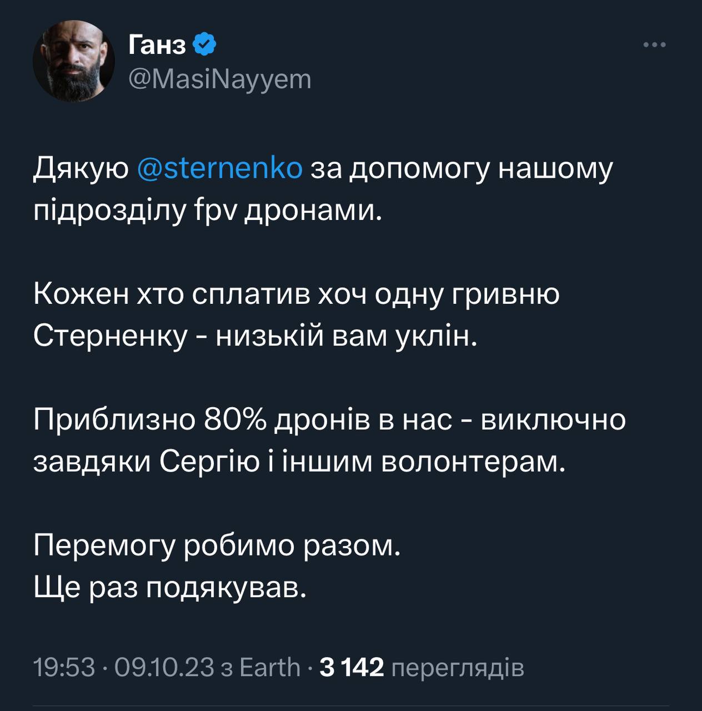Follow the @sternenko mention link
Image resolution: width=702 pixels, height=711 pixels.
pos(220,168)
